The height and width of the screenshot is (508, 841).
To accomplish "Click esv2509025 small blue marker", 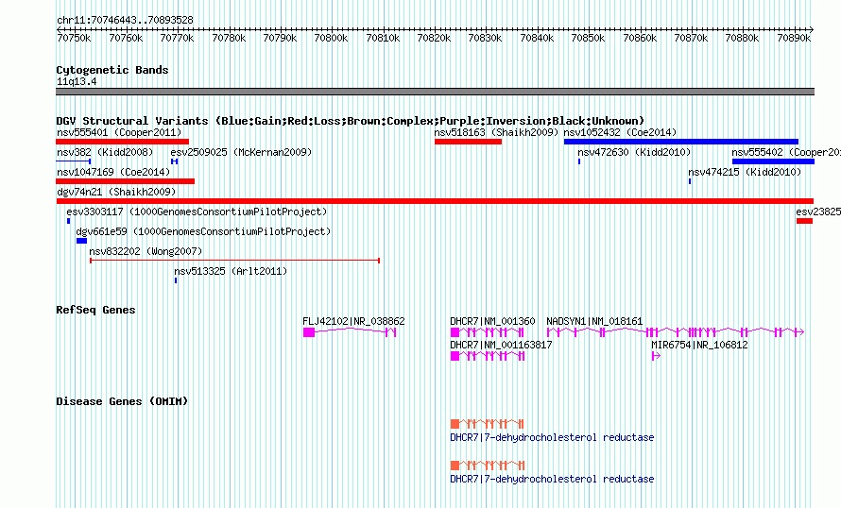I will (x=174, y=161).
